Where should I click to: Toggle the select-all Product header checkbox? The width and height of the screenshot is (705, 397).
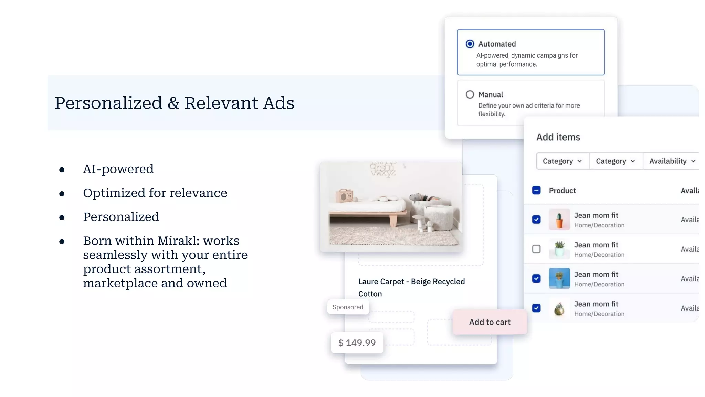[536, 190]
